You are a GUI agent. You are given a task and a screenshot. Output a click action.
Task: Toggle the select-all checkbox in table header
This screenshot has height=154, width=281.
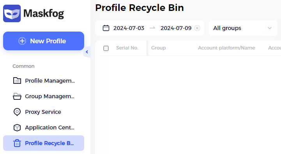[x=106, y=48]
